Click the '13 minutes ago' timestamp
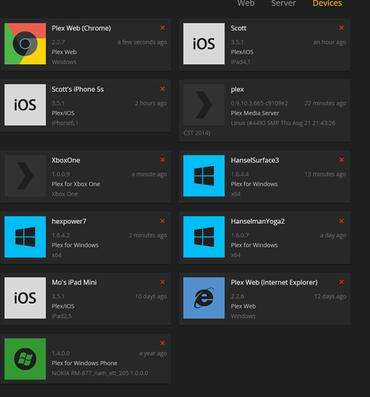The image size is (370, 397). 325,174
